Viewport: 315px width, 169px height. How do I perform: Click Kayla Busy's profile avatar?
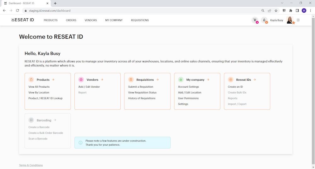point(290,20)
